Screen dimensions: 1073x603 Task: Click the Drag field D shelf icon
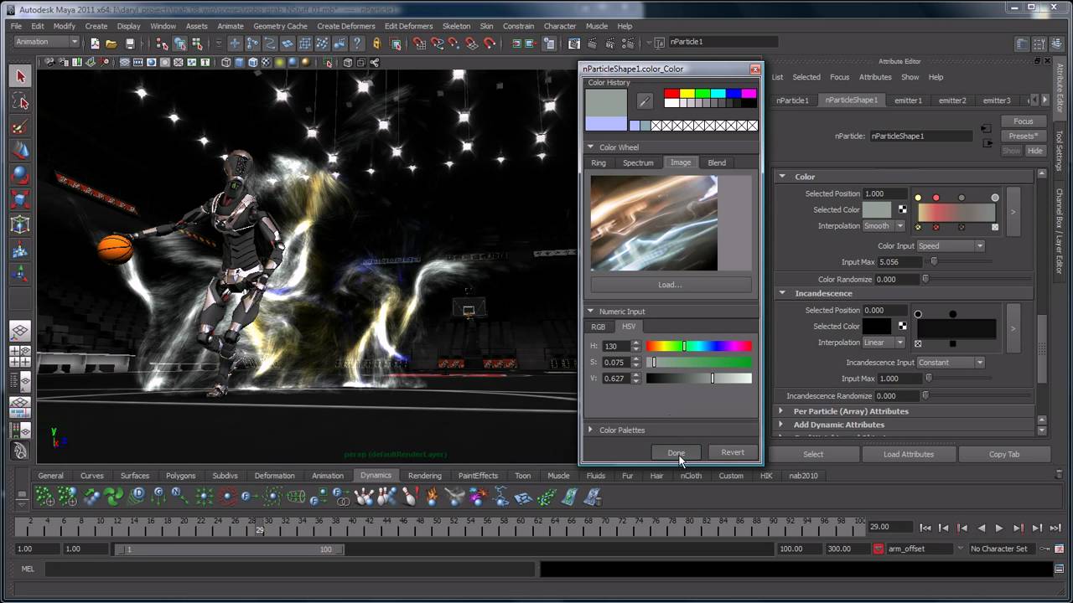[x=138, y=495]
